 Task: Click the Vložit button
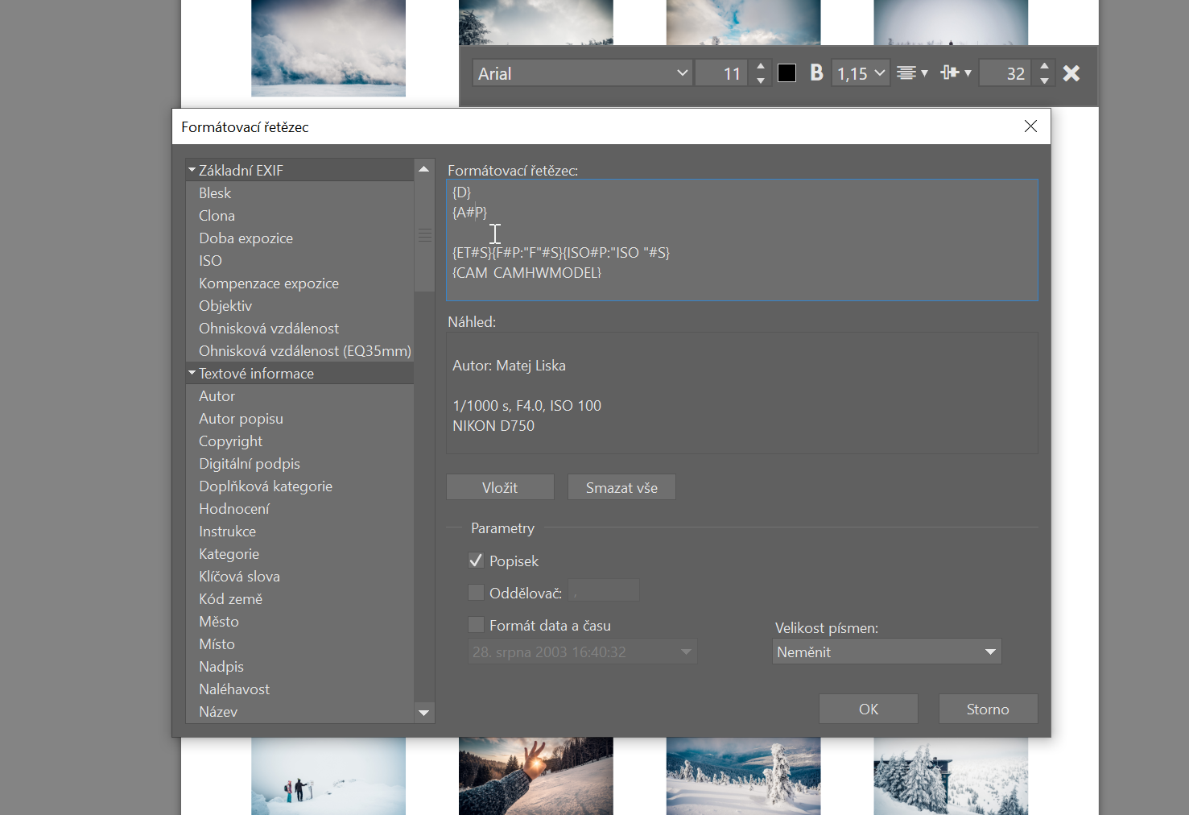click(x=500, y=487)
